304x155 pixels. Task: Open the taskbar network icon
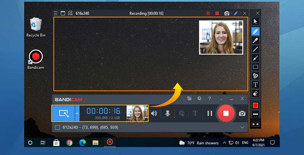pyautogui.click(x=231, y=143)
